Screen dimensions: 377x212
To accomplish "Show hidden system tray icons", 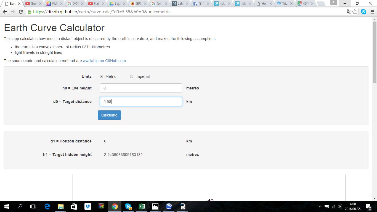I will pos(320,206).
